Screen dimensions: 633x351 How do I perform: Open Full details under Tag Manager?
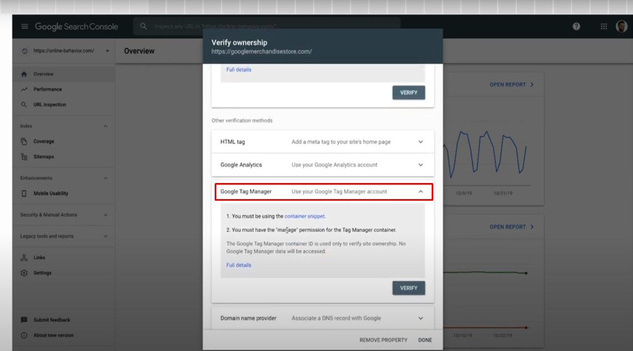coord(239,265)
